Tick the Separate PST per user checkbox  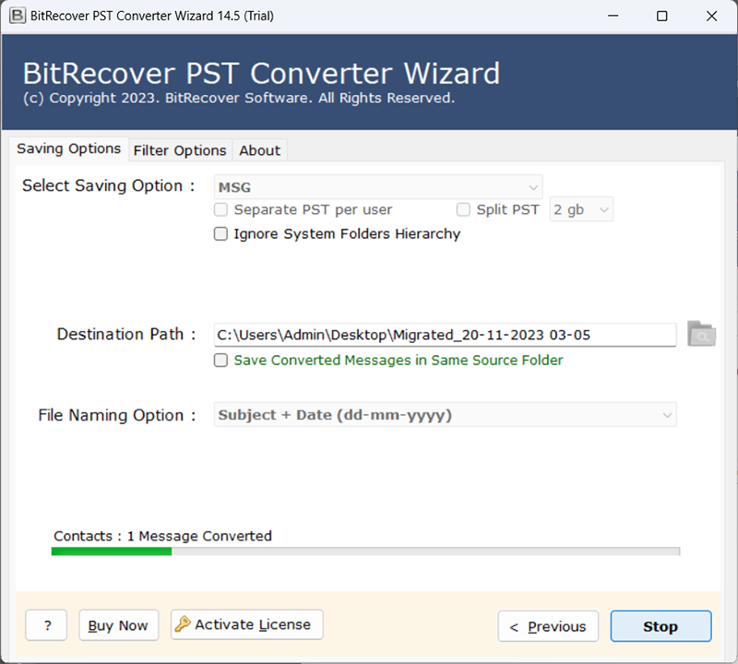coord(220,209)
